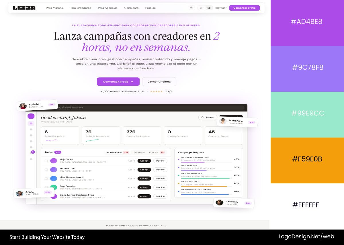Screen dimensions: 344x245
Task: Click the IPSY ABRIL INFLUENCERS progress bar
Action: [206, 162]
